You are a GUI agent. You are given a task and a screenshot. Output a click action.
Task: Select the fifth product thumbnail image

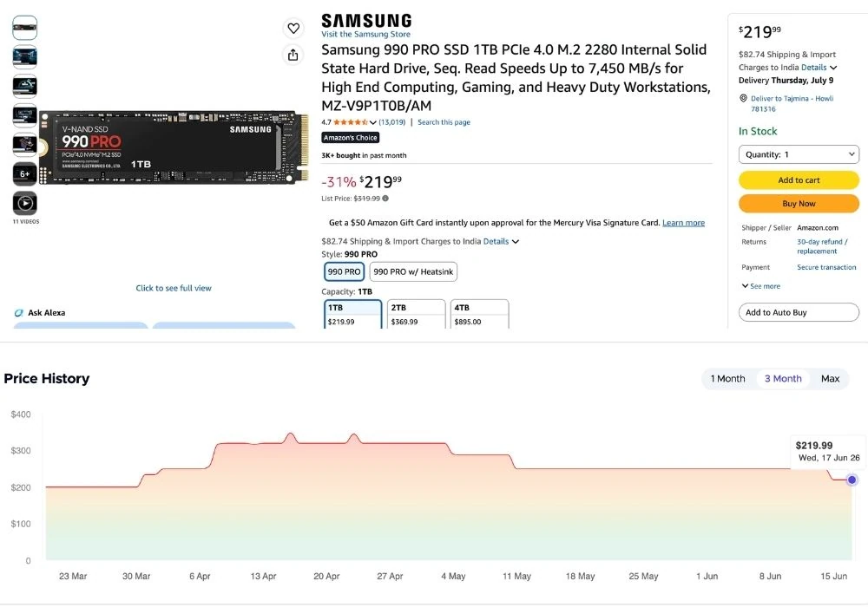point(25,144)
